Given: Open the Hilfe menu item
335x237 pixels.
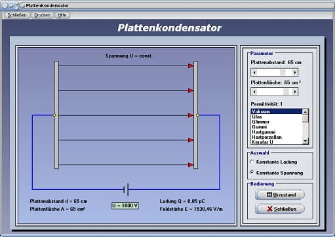Looking at the screenshot, I should click(x=62, y=15).
